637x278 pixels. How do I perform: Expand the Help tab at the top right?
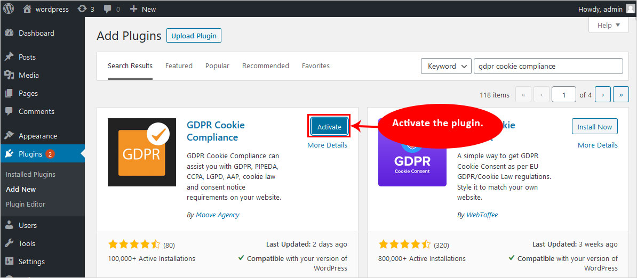pos(608,25)
